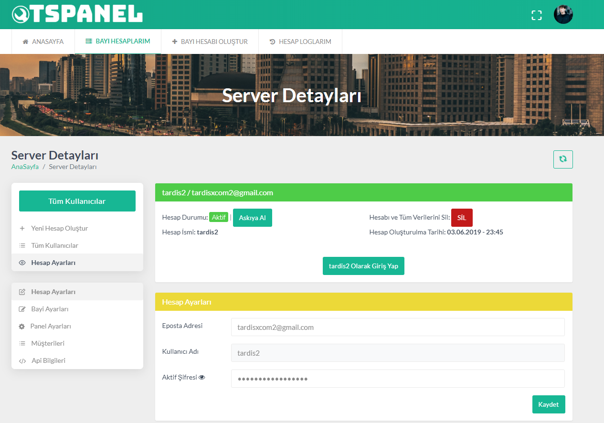Screen dimensions: 604x423
Task: Click tardis2 Olarak Giriş Yap button
Action: [x=363, y=266]
